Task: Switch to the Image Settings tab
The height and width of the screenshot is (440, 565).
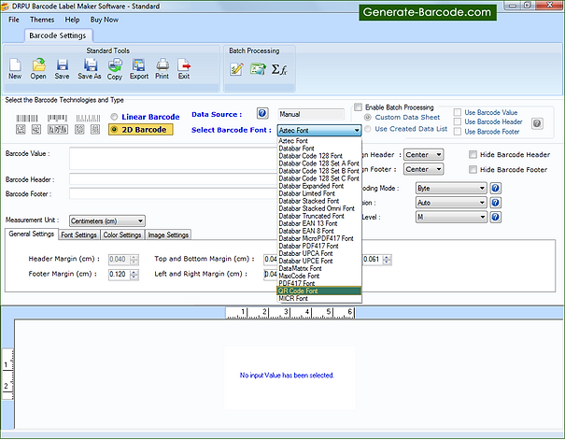Action: (x=168, y=234)
